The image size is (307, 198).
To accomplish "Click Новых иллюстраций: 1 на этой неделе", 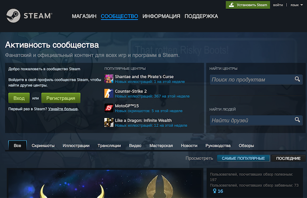I will pyautogui.click(x=150, y=82).
